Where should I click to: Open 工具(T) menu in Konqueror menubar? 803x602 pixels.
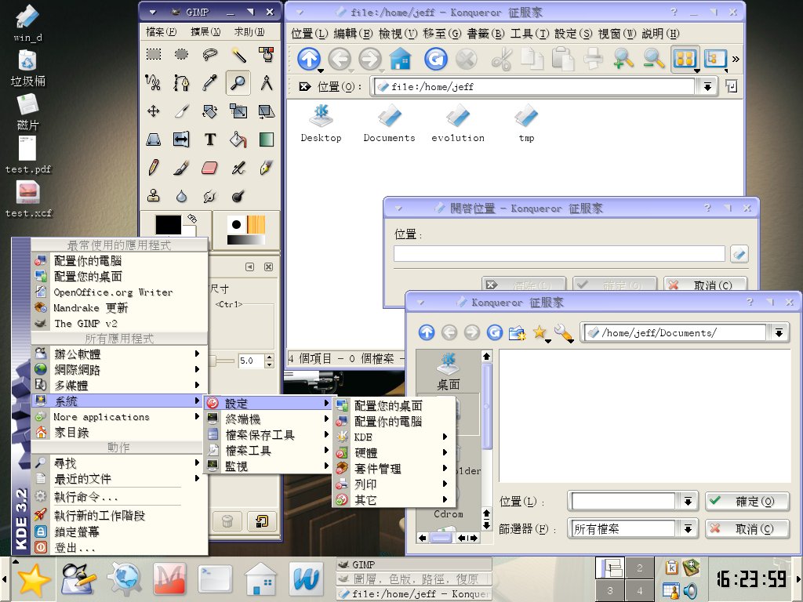[x=529, y=34]
